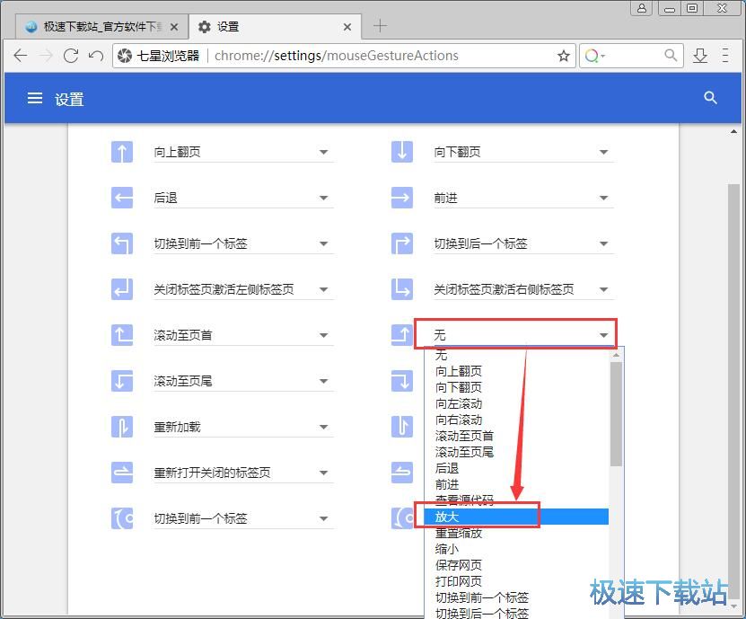Viewport: 746px width, 619px height.
Task: Close the 极速下载站 tab
Action: 174,27
